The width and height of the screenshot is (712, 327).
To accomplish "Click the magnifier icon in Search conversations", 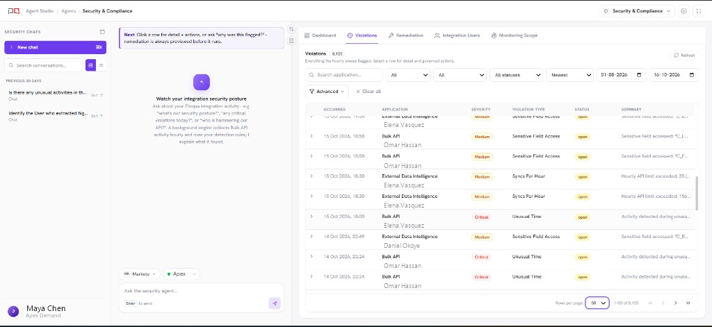I will 11,65.
